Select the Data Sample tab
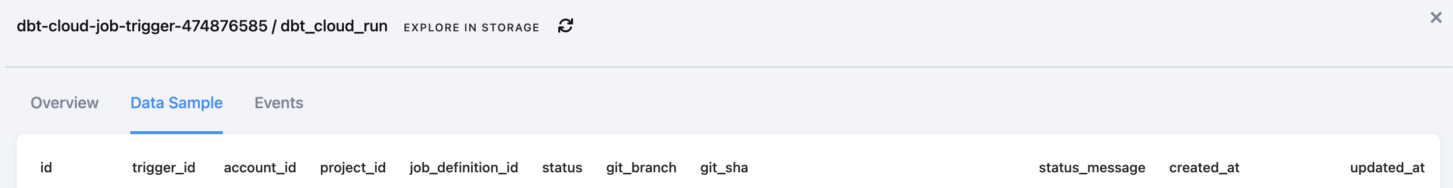 point(177,103)
